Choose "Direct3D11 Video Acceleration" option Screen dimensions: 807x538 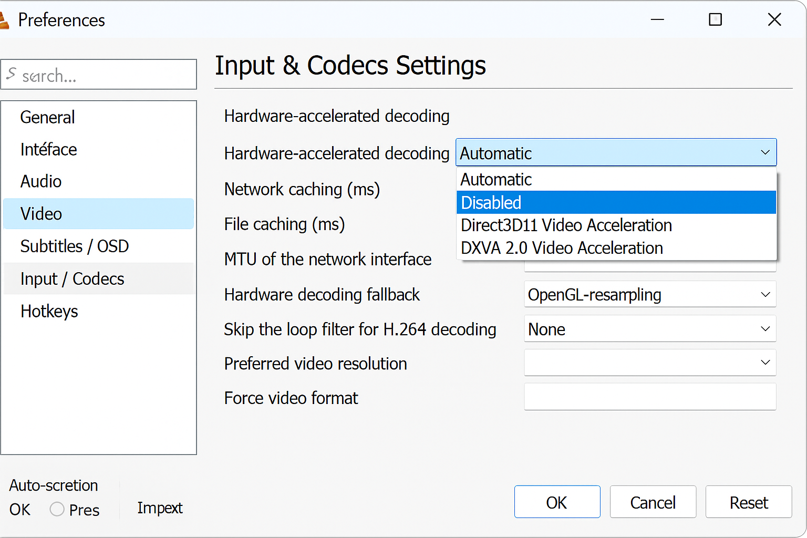click(566, 225)
